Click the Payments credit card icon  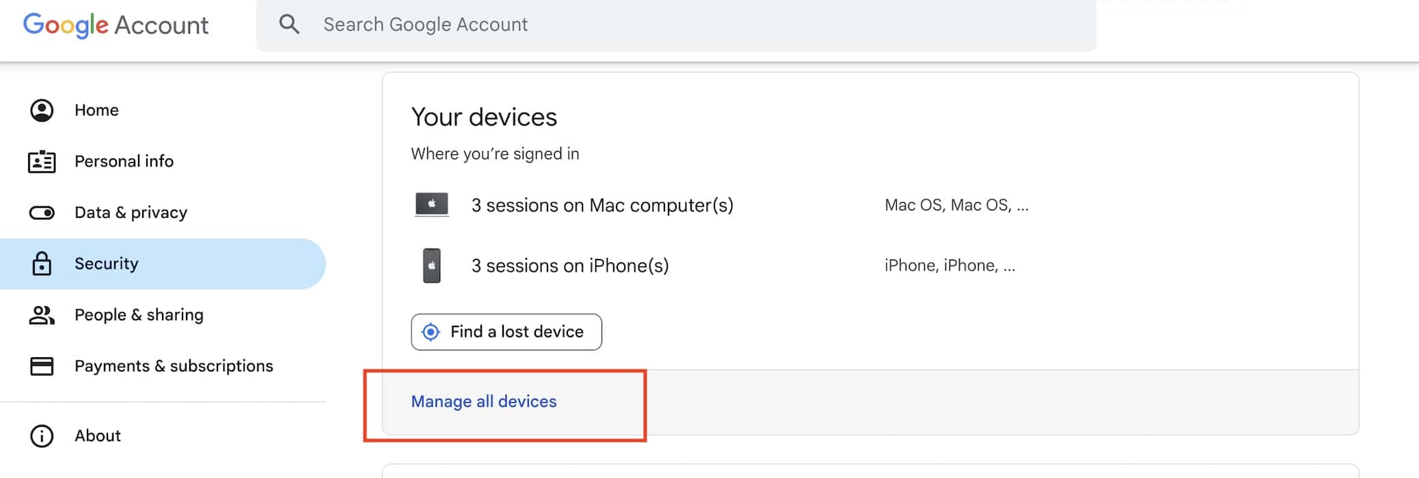click(x=42, y=366)
